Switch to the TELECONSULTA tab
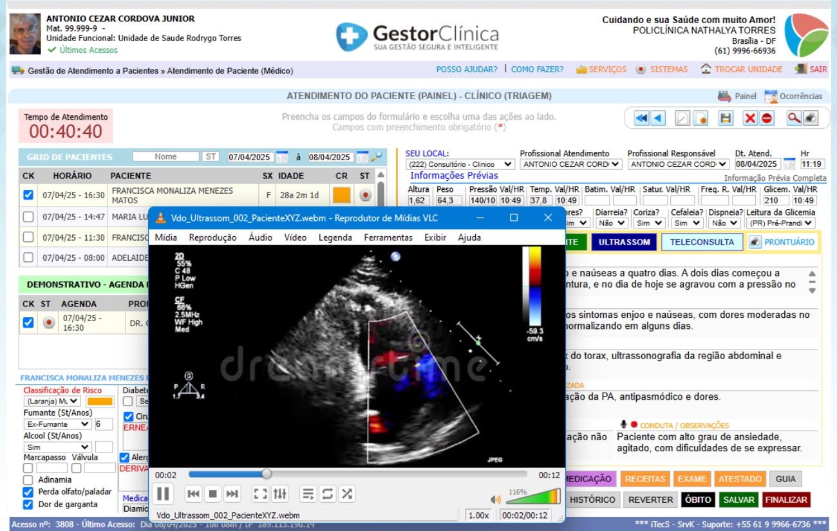 [x=702, y=242]
